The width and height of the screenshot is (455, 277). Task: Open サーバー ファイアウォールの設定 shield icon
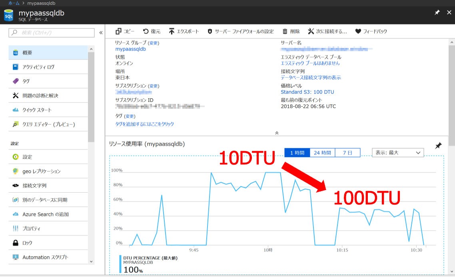point(210,31)
